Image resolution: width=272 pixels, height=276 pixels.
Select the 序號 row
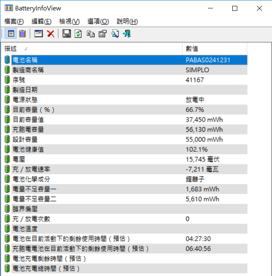pos(126,80)
